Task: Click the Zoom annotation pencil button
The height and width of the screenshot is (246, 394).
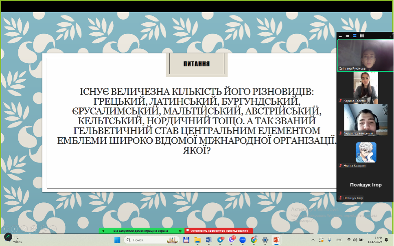Action: (8, 236)
